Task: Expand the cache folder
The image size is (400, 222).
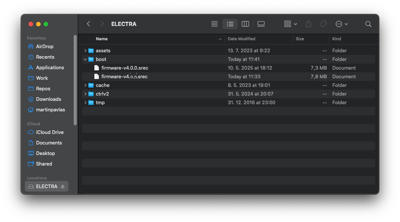Action: click(x=85, y=85)
